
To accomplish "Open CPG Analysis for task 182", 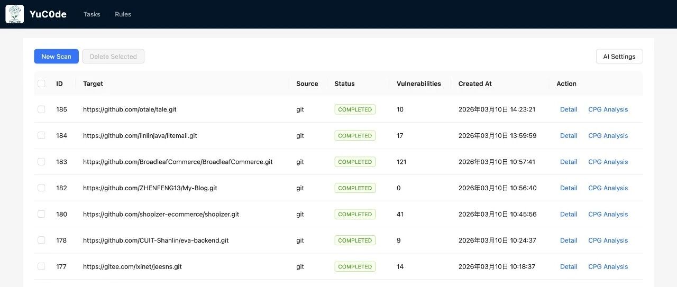I will pos(608,188).
